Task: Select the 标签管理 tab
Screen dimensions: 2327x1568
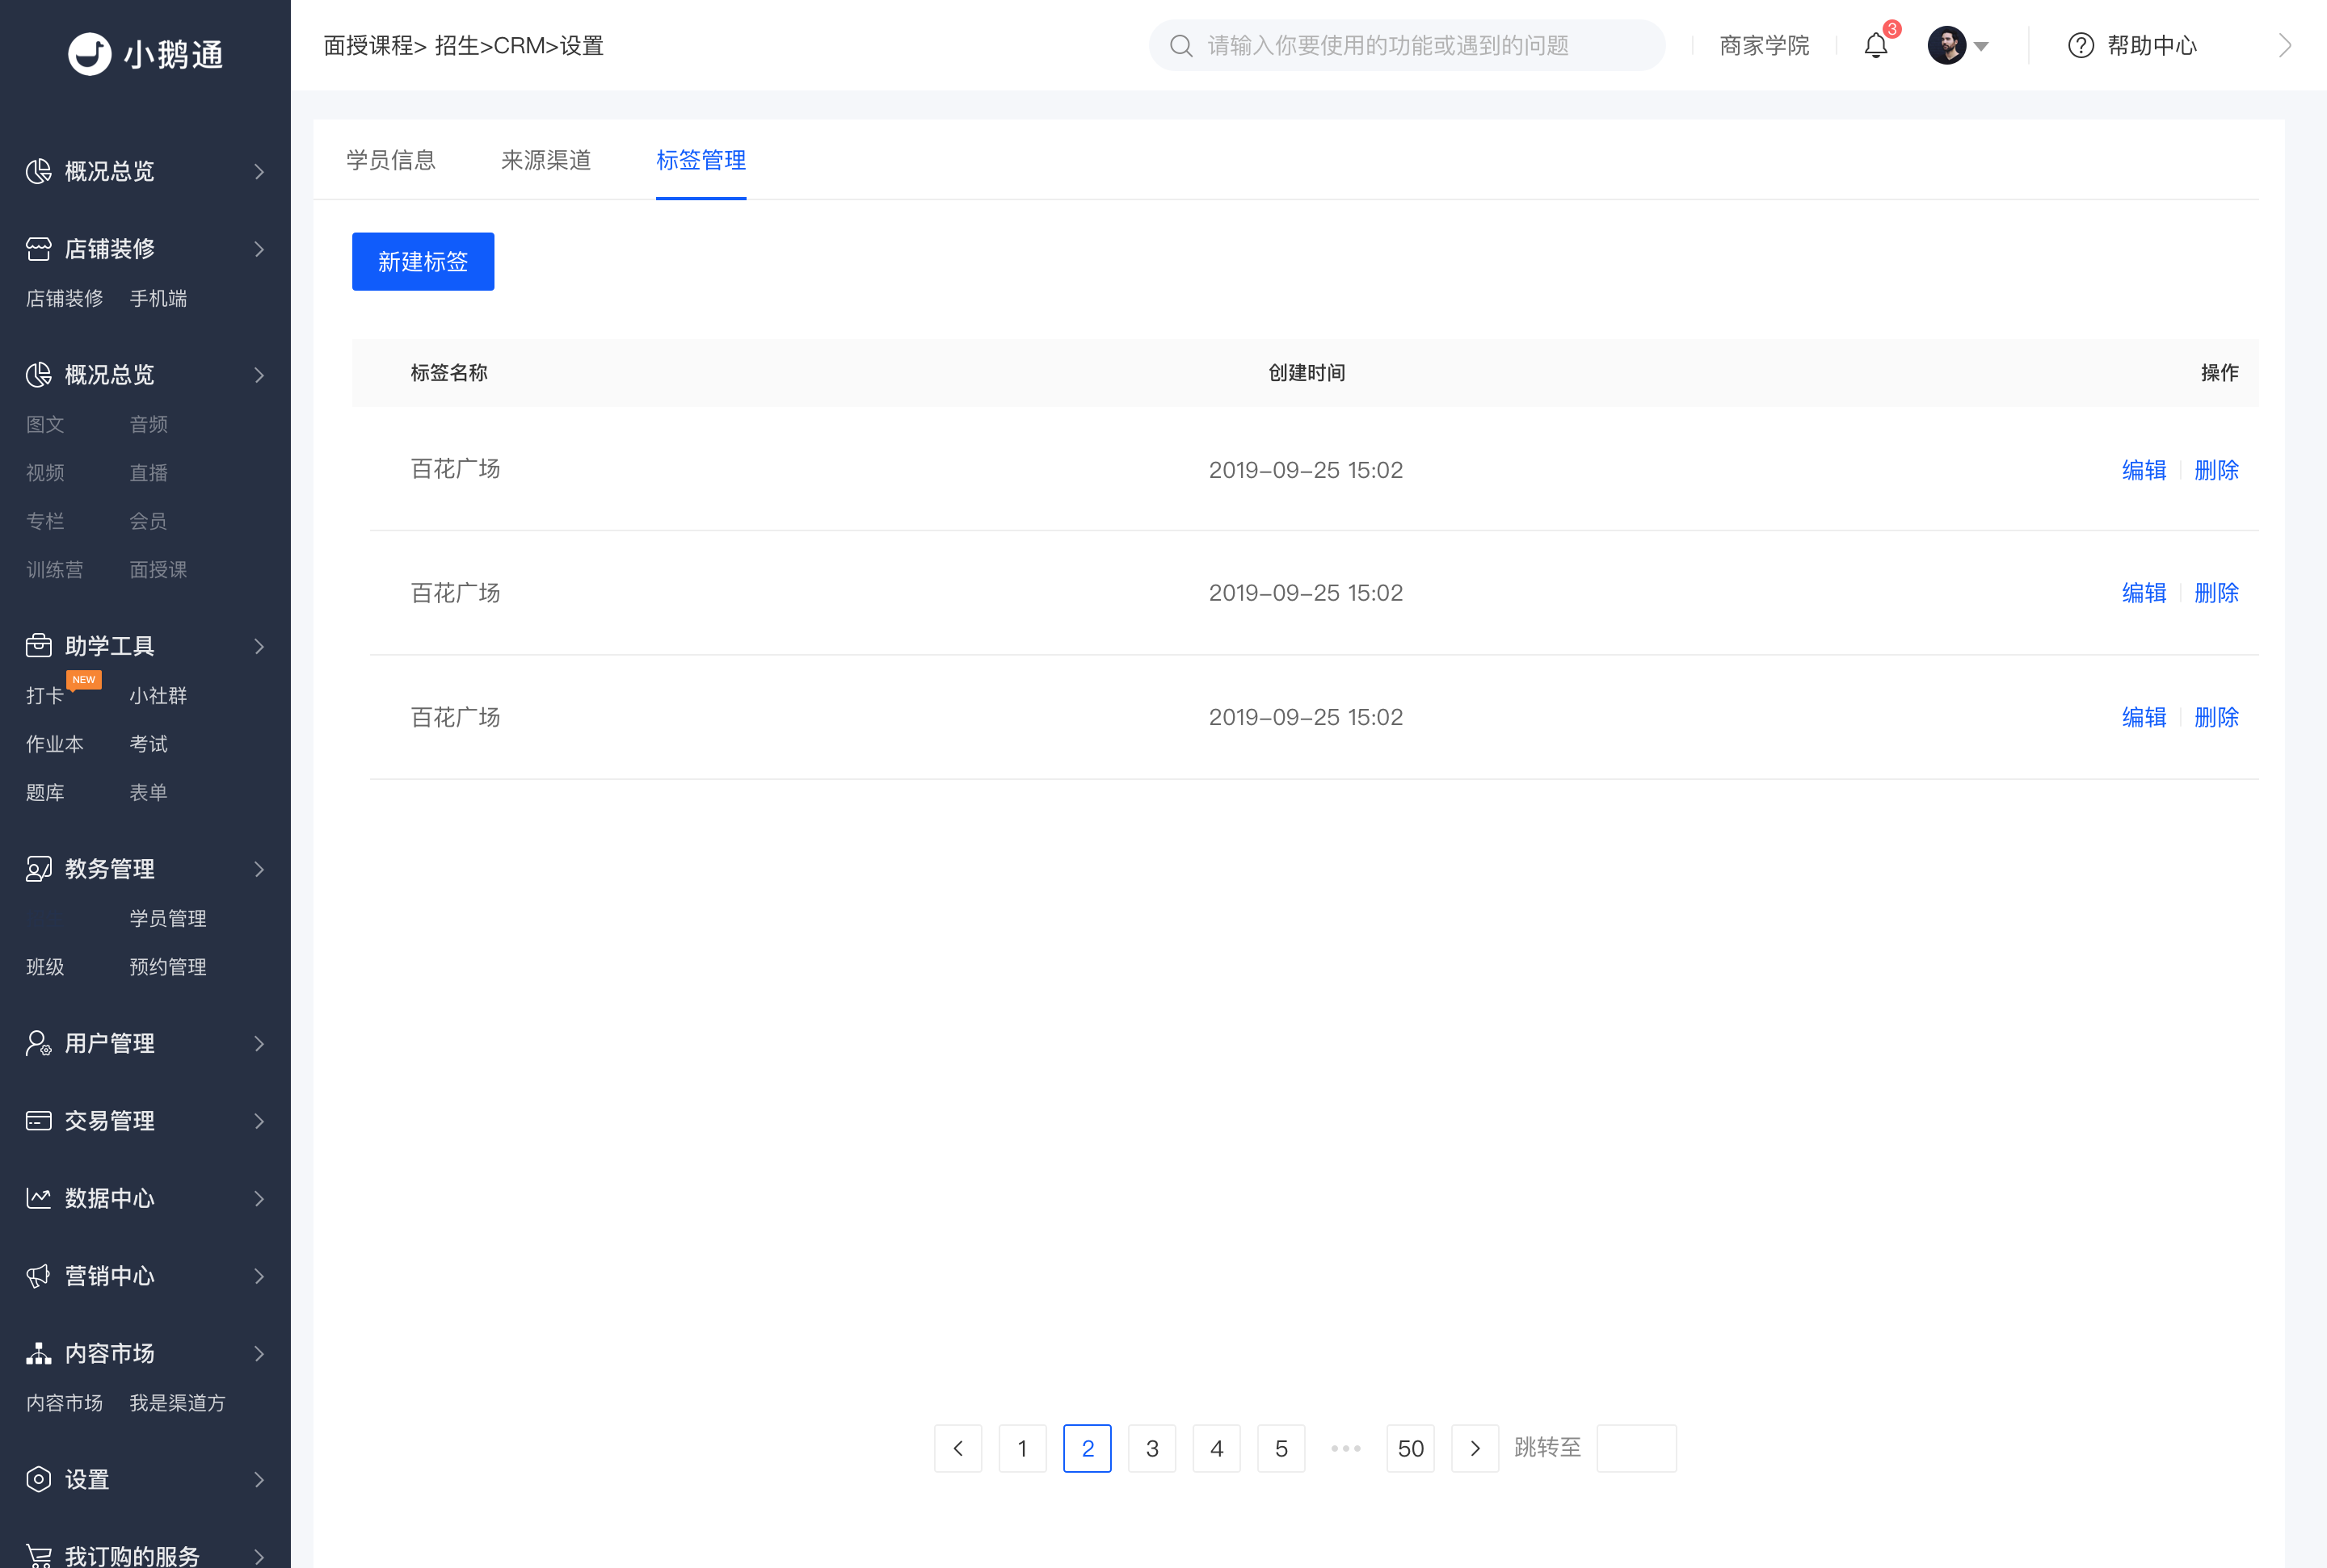Action: pos(701,160)
